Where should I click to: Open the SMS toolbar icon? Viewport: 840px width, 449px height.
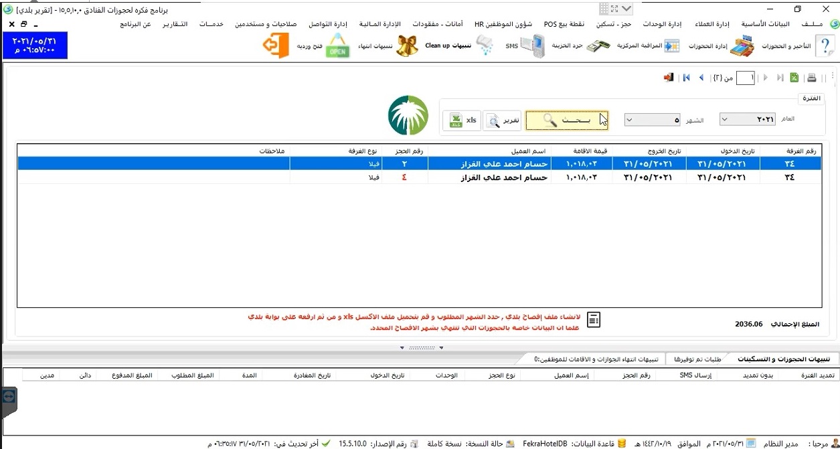533,46
